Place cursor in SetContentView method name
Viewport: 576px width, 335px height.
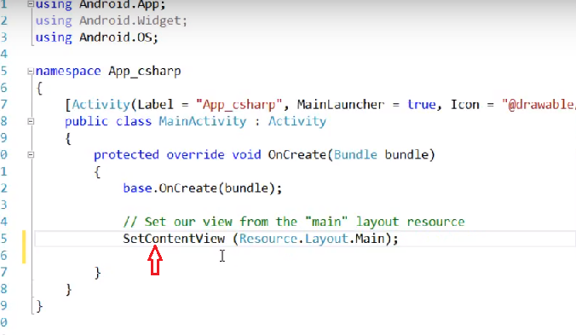(x=174, y=239)
